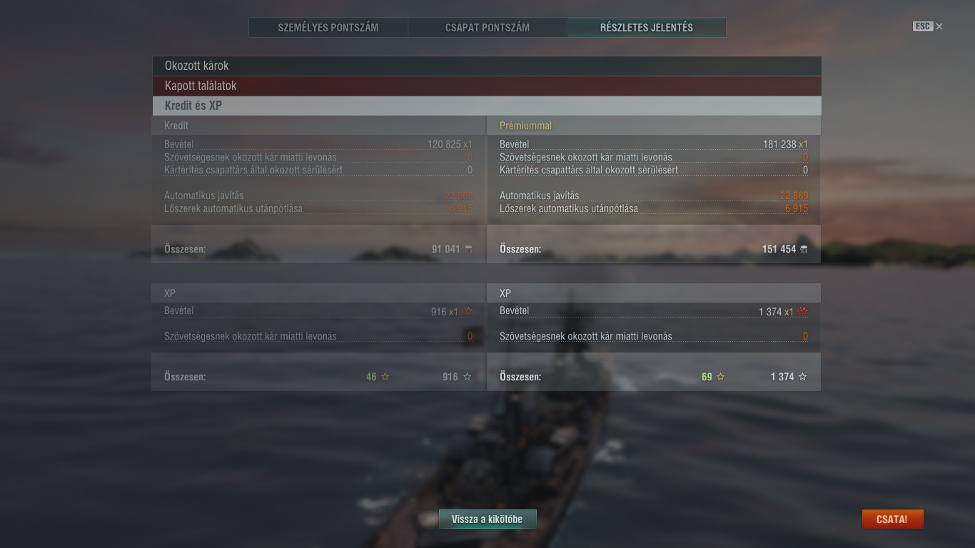975x548 pixels.
Task: Click the Prémiummal column header
Action: coord(525,126)
